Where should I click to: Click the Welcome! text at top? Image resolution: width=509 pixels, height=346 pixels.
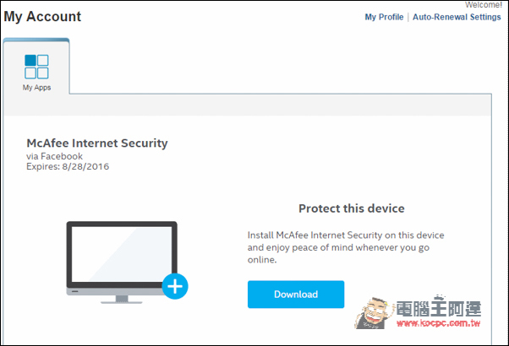[x=484, y=5]
